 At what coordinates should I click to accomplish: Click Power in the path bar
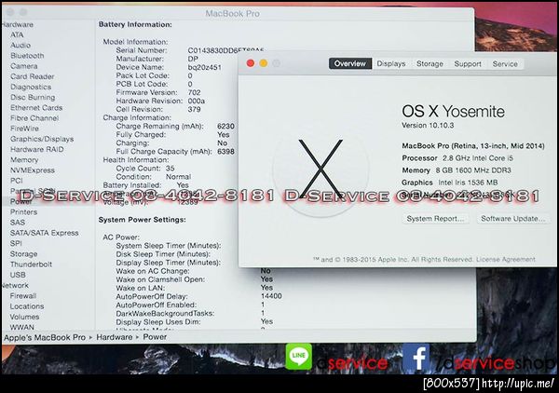155,337
